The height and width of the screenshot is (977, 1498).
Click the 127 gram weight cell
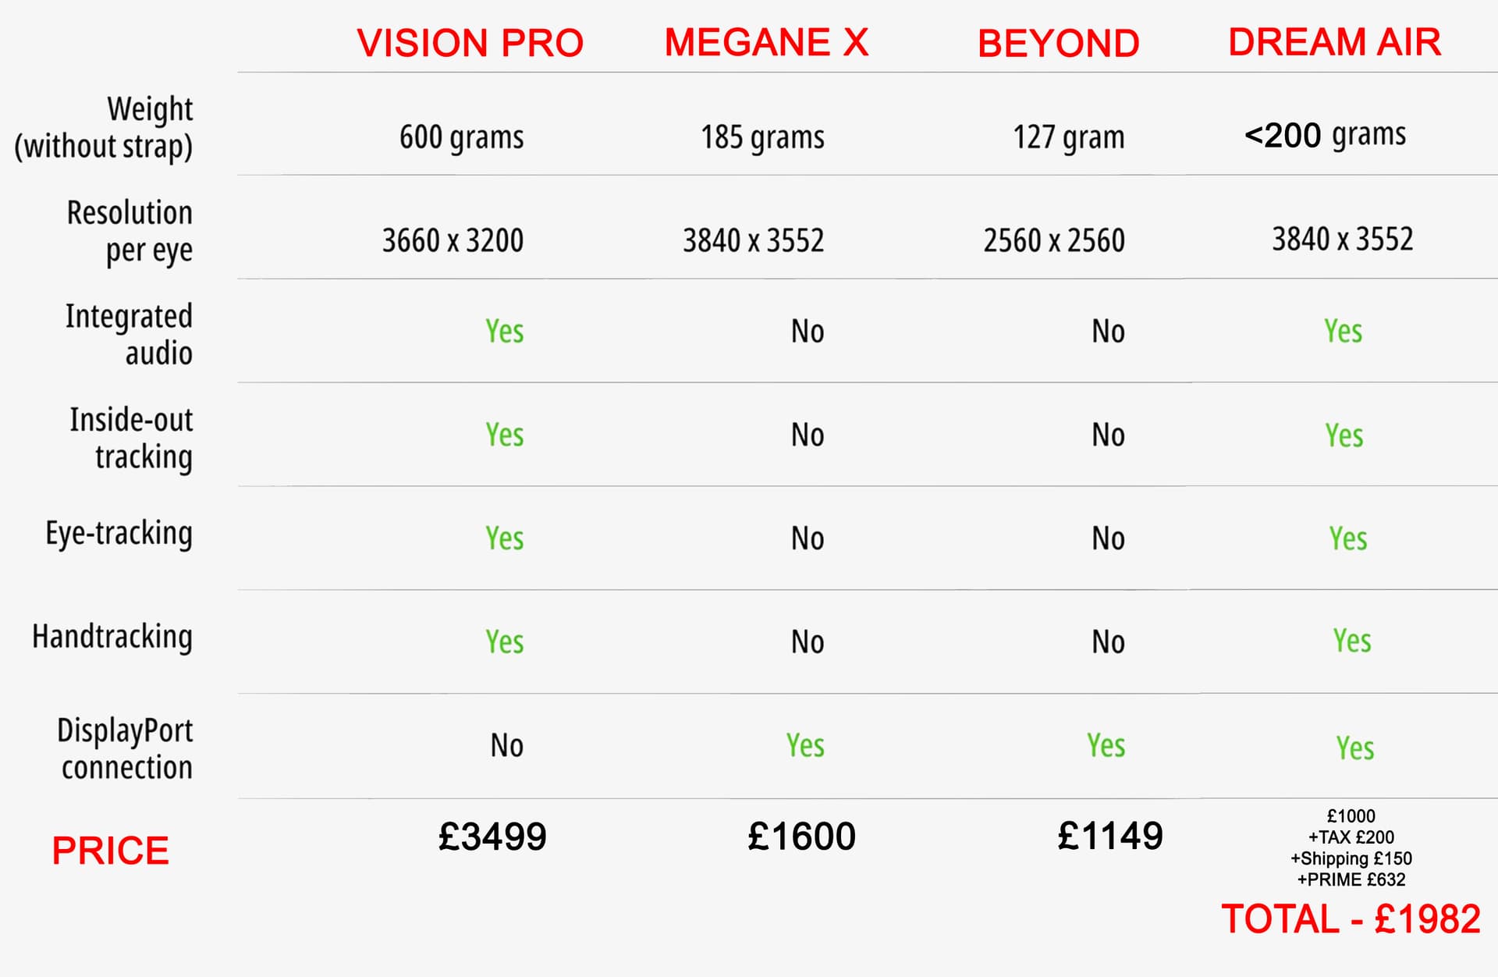1068,137
